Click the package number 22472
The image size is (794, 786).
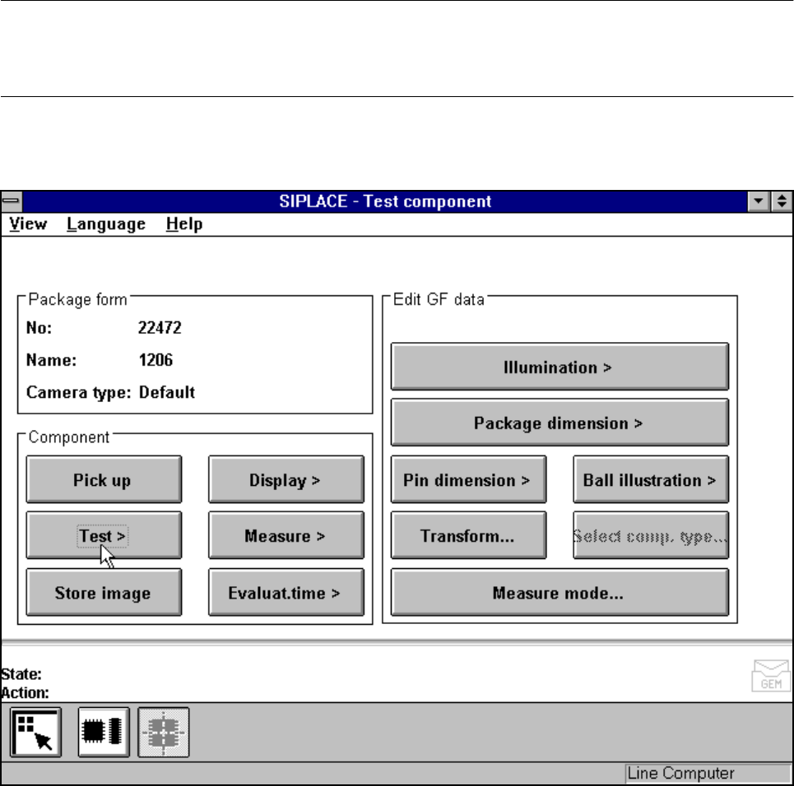click(x=160, y=328)
